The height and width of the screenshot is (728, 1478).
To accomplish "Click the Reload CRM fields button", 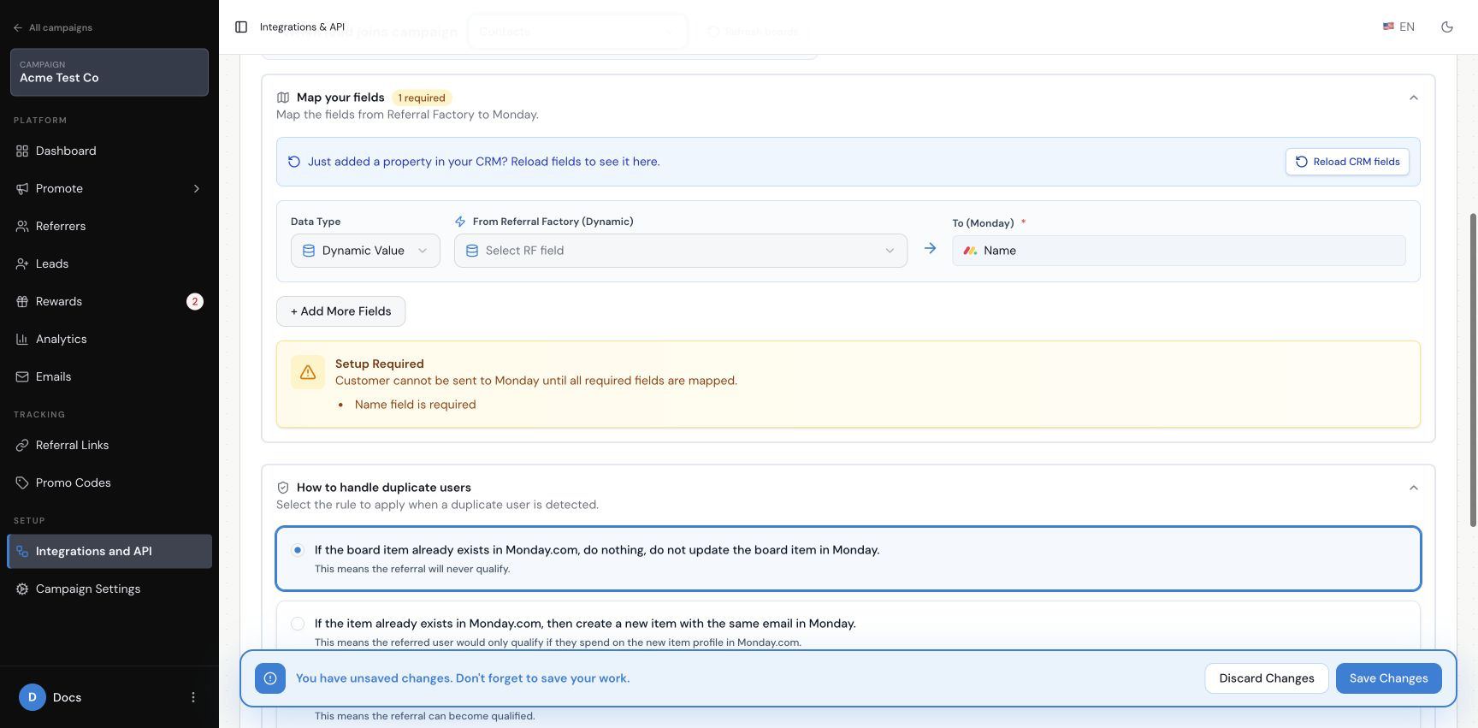I will 1347,162.
